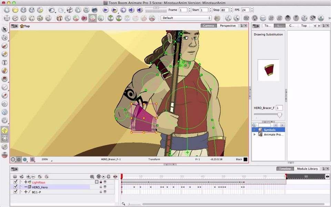Open the zoom 200% dropdown
331x207 pixels.
click(51, 160)
